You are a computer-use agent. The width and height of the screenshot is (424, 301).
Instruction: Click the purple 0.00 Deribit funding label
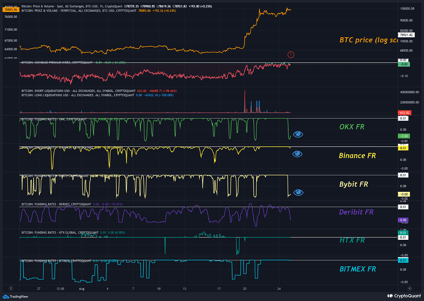pyautogui.click(x=403, y=220)
